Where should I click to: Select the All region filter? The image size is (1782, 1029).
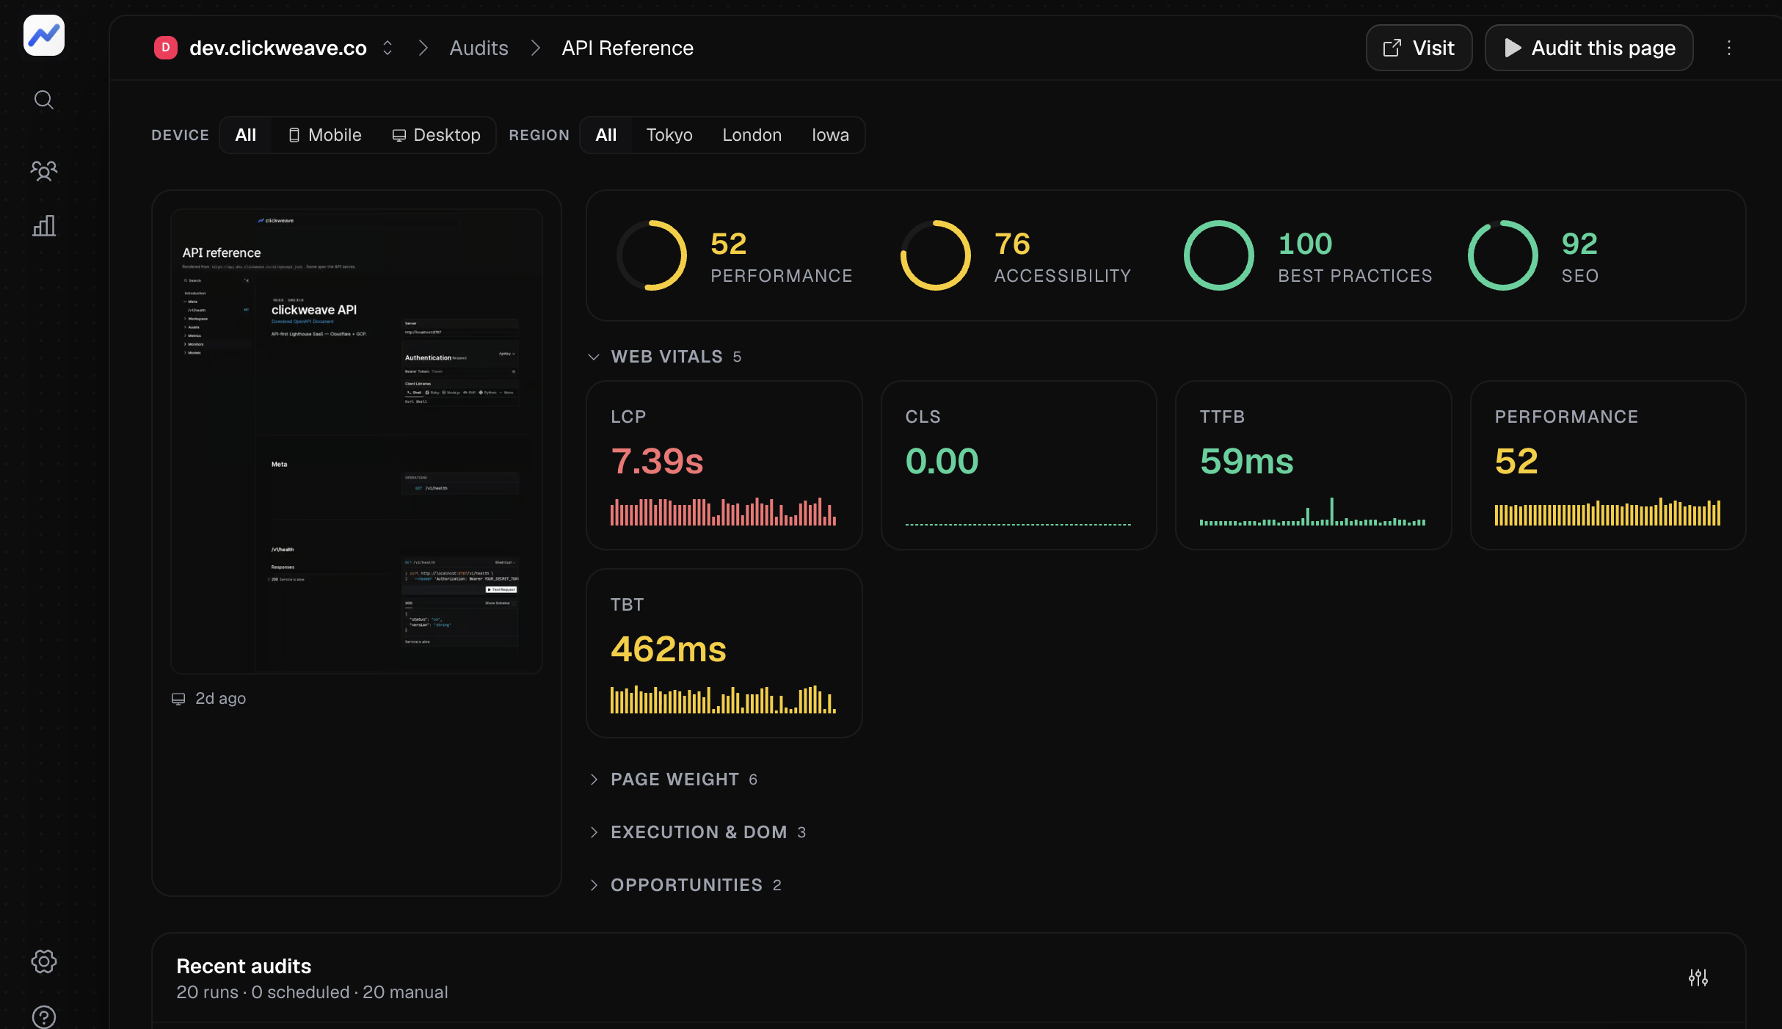coord(606,135)
